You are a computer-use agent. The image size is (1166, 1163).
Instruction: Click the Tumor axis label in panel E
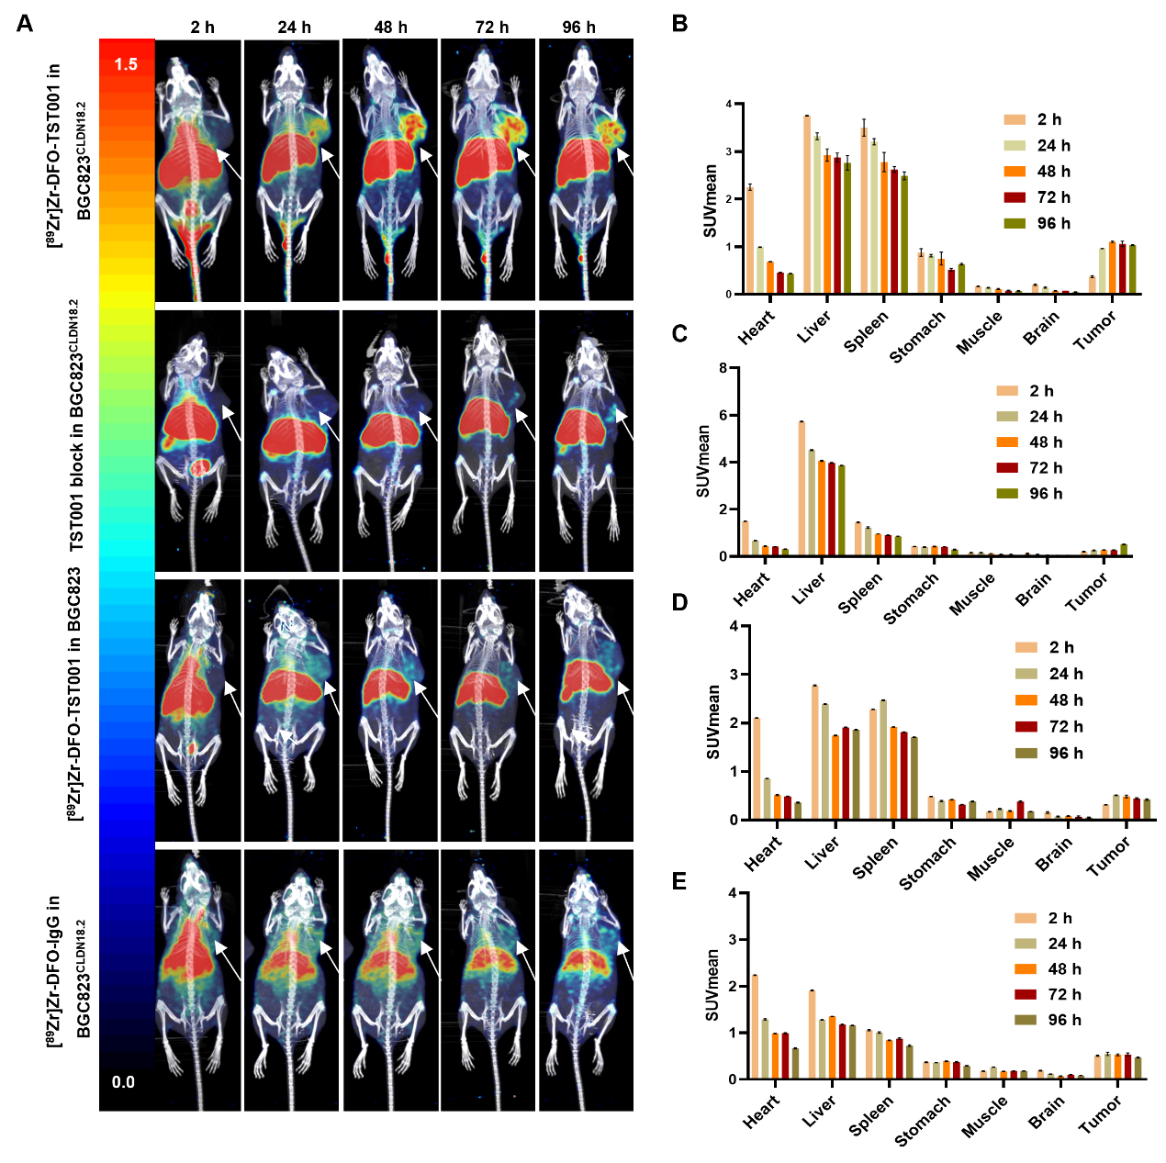tap(1101, 1115)
